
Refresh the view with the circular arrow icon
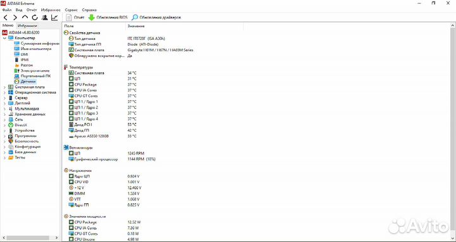pyautogui.click(x=35, y=18)
